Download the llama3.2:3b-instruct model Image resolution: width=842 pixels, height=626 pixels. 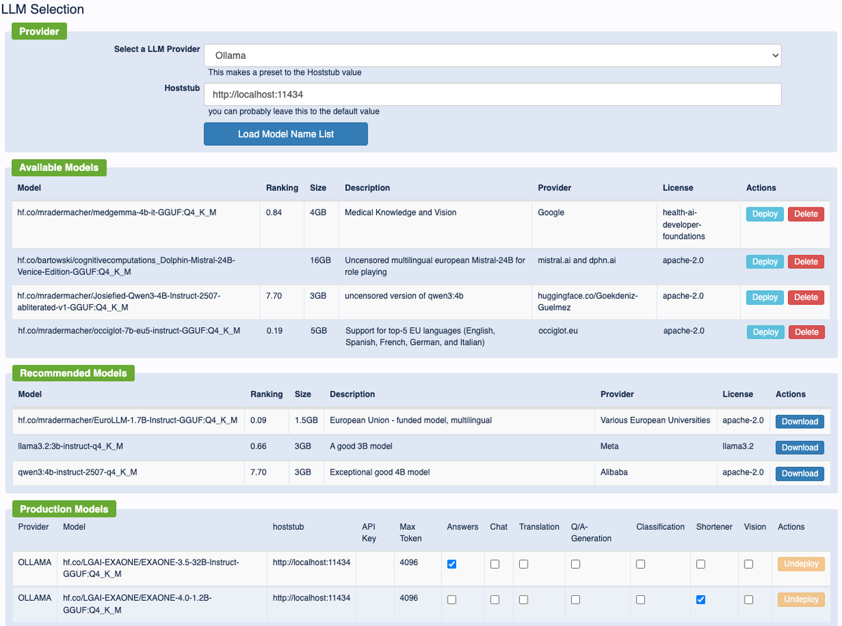(x=800, y=447)
